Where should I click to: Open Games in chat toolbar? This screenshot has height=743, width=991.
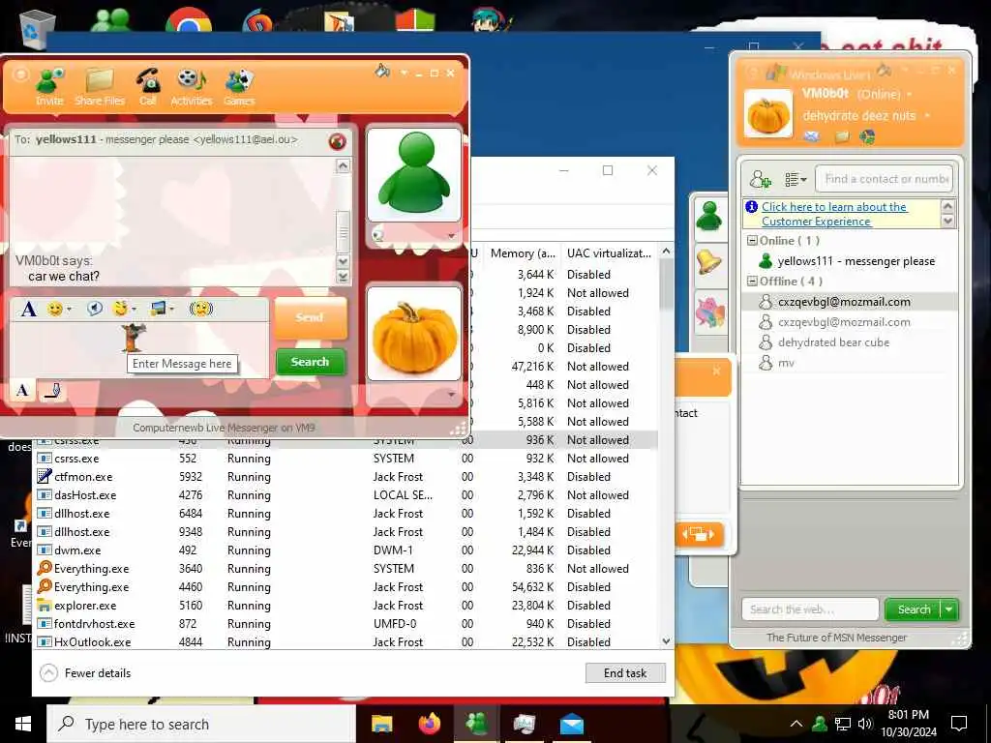coord(239,87)
